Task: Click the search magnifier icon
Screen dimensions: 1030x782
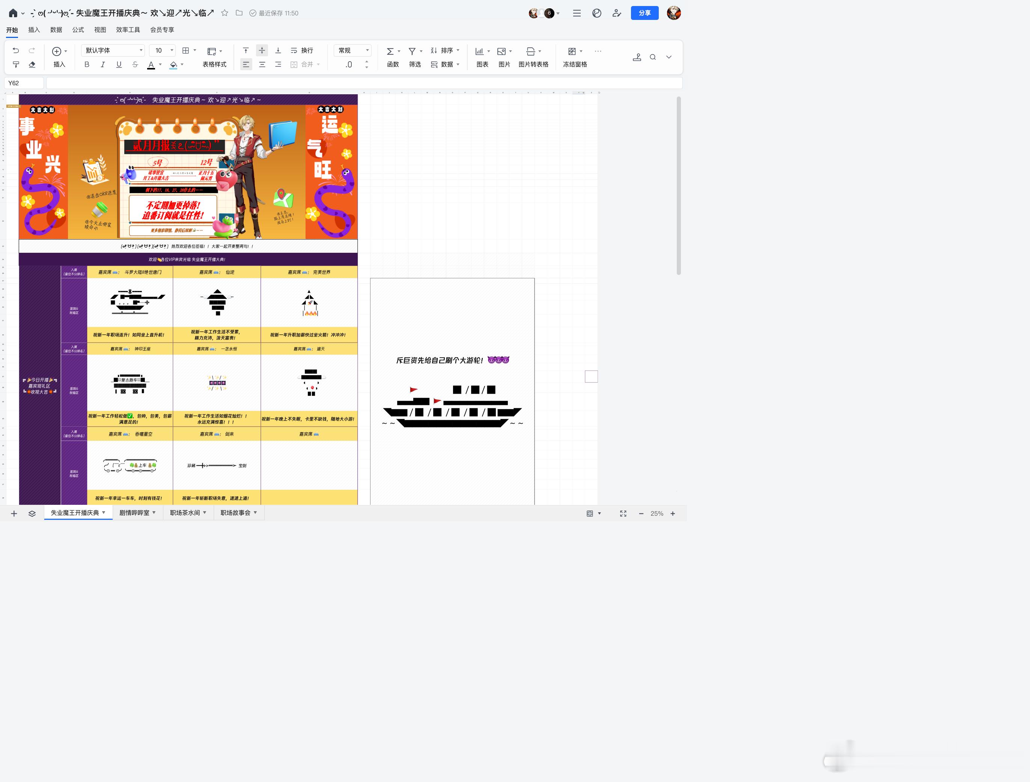Action: pyautogui.click(x=653, y=57)
